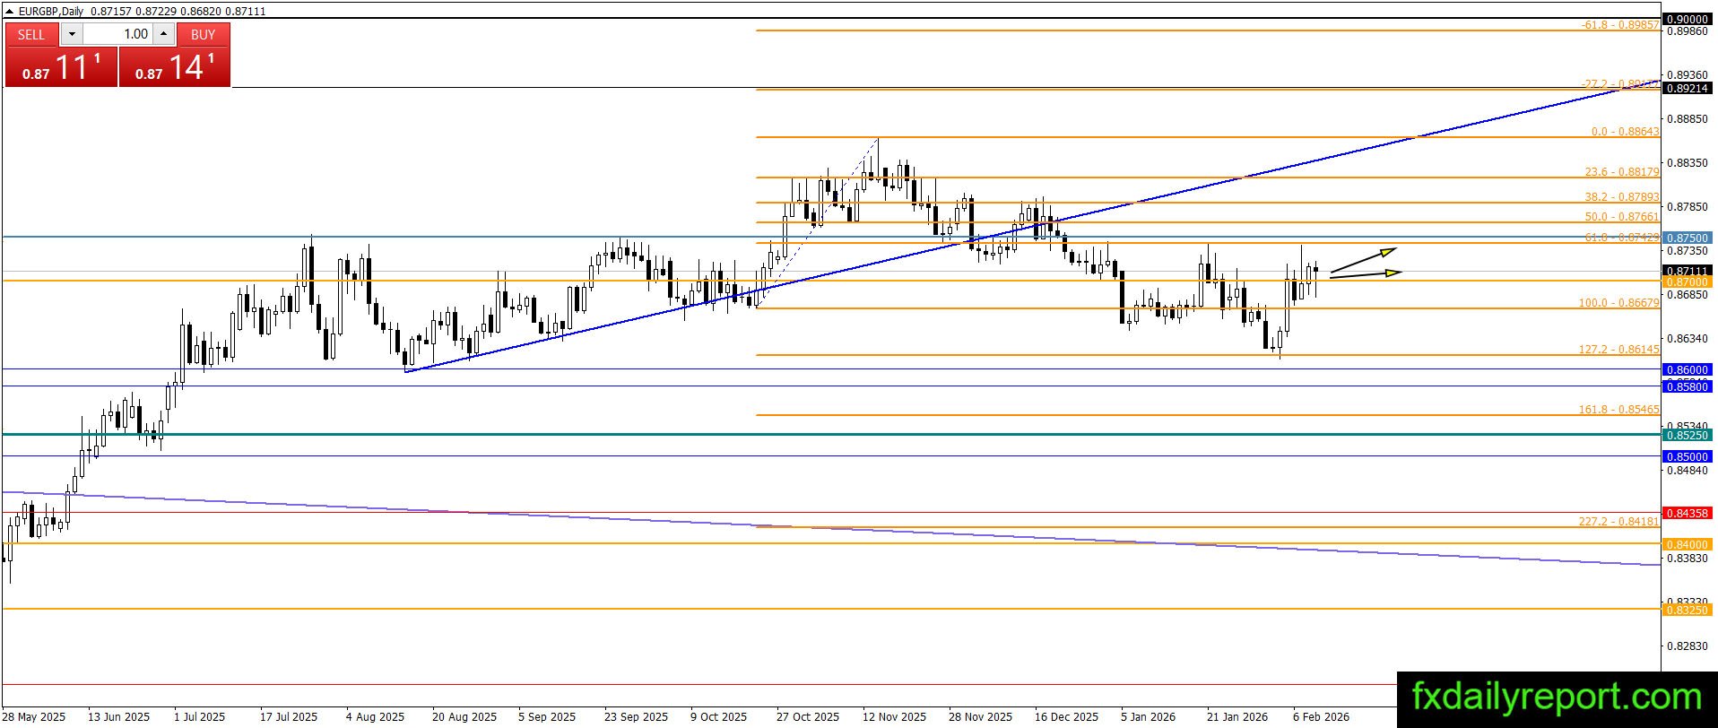Select the 100.0 Fibonacci level label
This screenshot has height=728, width=1718.
(x=1618, y=303)
